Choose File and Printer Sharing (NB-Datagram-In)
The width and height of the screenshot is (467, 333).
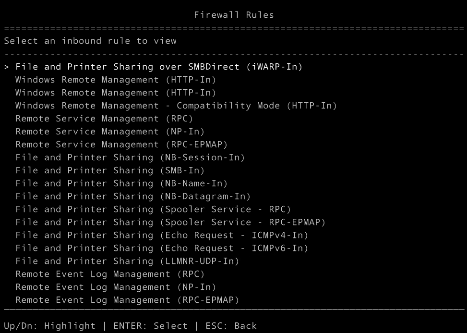click(x=132, y=196)
